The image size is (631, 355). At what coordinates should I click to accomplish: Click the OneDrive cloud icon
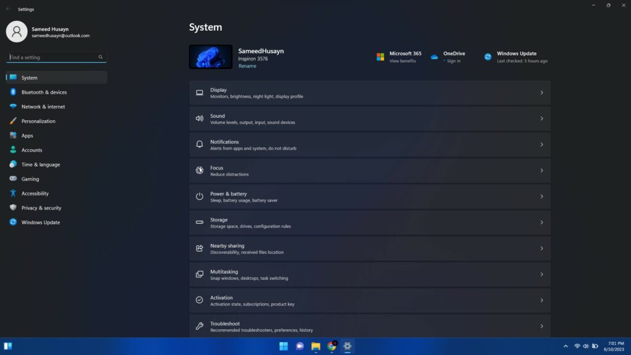click(434, 57)
